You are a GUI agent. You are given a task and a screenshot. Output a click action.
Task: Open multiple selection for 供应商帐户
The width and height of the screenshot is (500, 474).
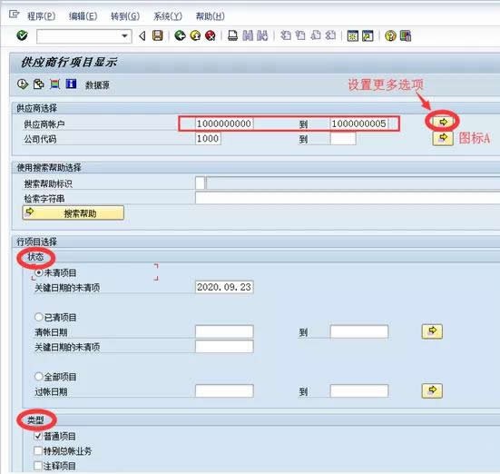coord(443,122)
